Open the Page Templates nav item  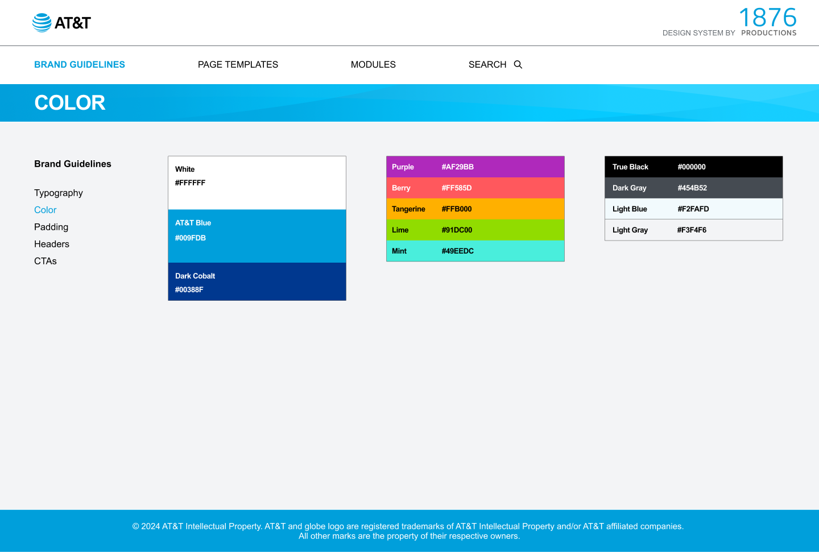pos(238,65)
